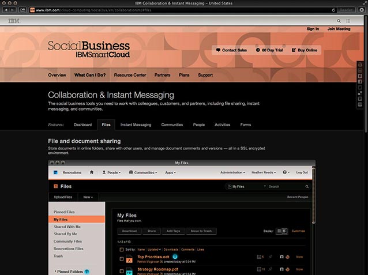Tick the checkbox for Top Priorities.odt
This screenshot has width=368, height=275.
(121, 258)
